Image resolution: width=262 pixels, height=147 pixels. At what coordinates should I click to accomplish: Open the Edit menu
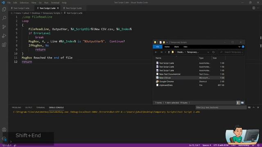click(15, 3)
